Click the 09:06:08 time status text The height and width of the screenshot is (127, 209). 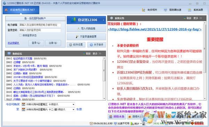103,124
